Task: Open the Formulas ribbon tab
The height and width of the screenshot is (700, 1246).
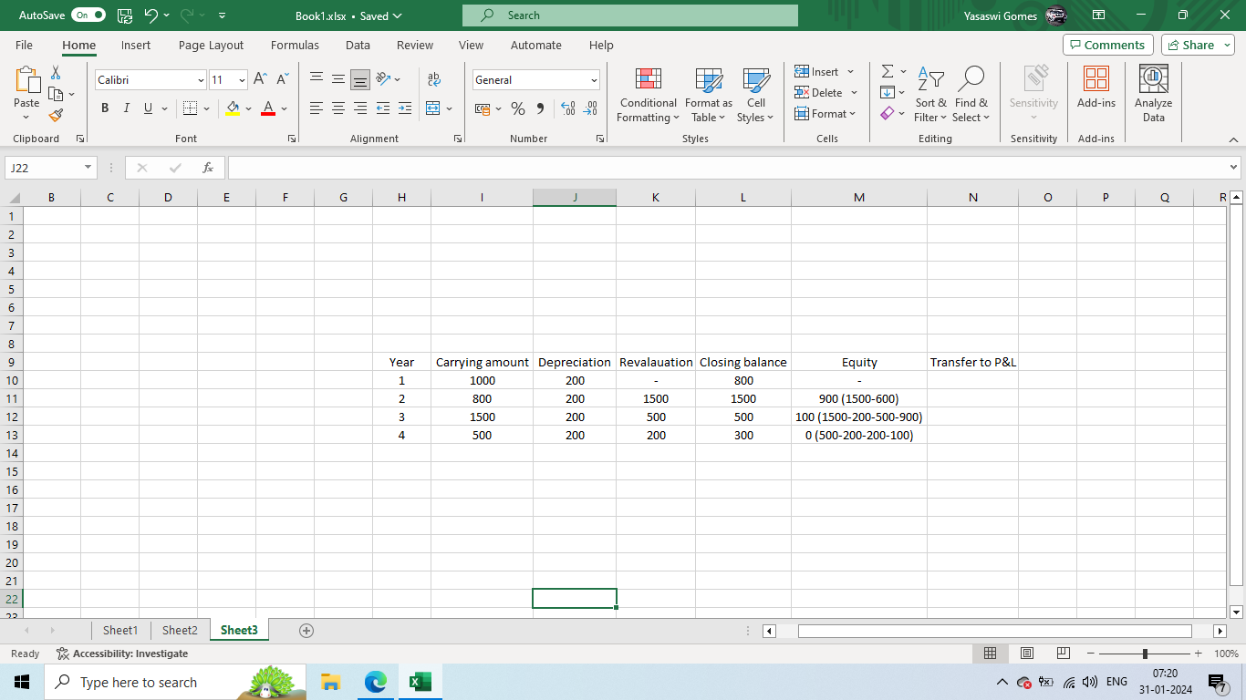Action: 295,45
